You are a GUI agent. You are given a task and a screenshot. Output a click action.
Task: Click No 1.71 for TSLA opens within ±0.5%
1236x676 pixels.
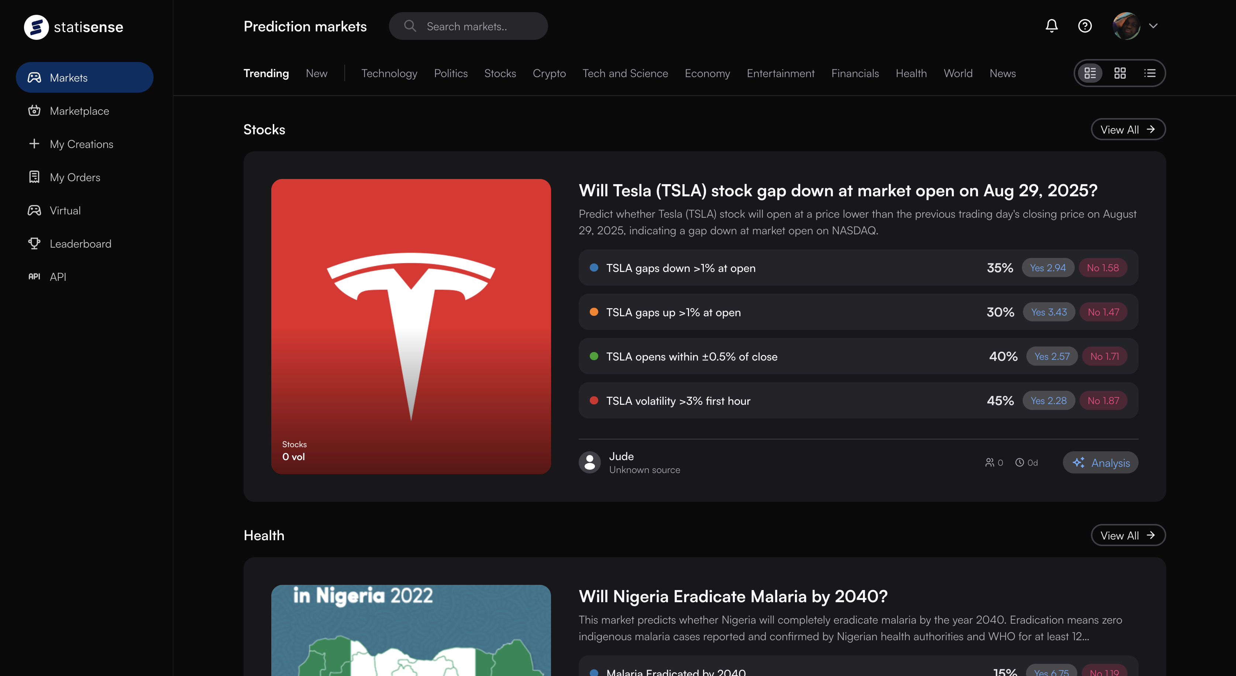pyautogui.click(x=1105, y=356)
